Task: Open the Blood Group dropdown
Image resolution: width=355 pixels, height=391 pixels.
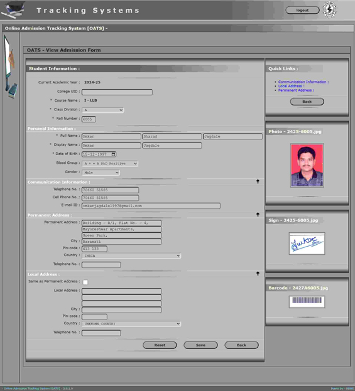Action: click(110, 164)
